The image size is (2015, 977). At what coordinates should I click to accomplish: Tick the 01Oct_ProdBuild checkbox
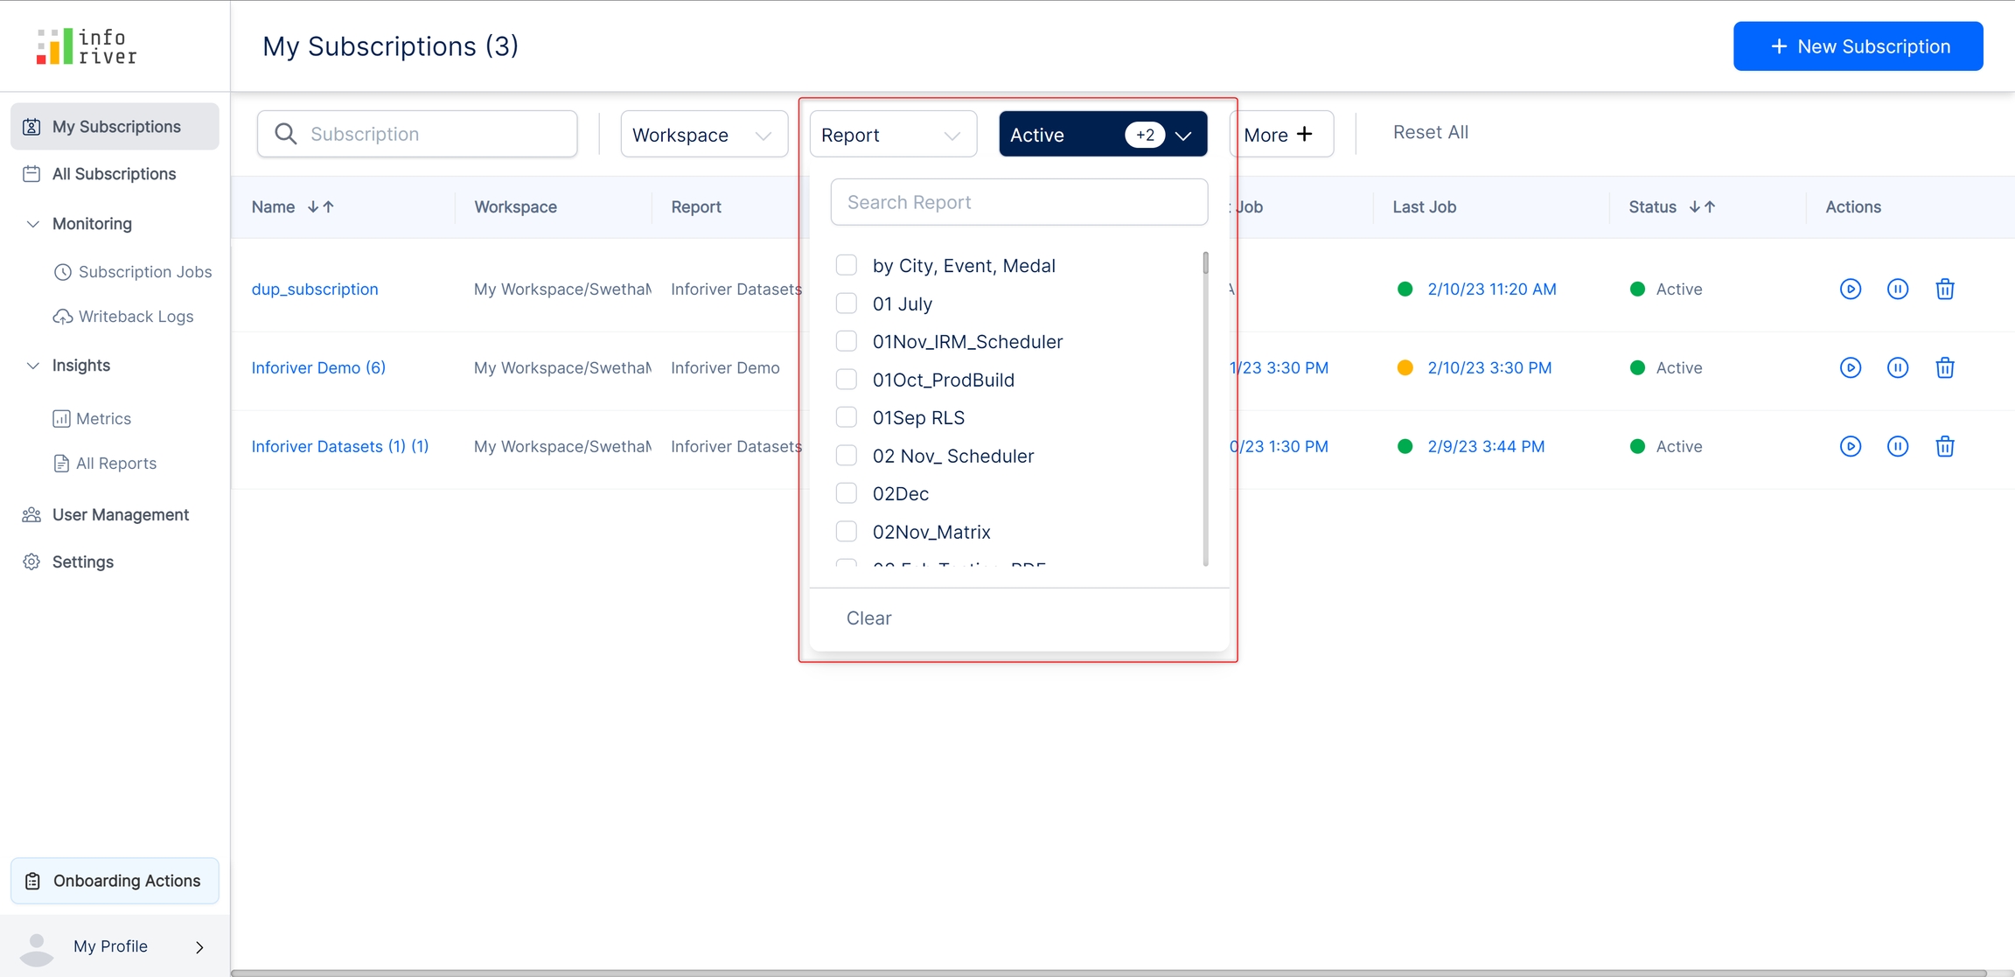click(x=846, y=380)
